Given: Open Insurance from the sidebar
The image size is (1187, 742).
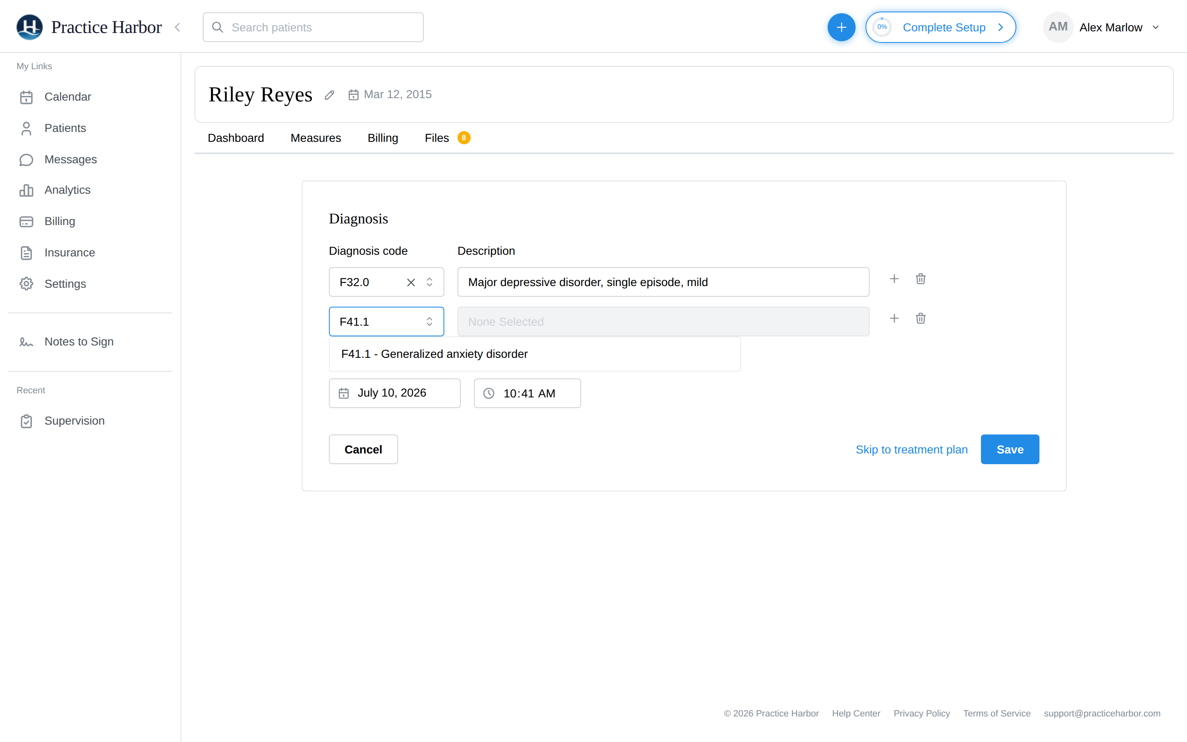Looking at the screenshot, I should [x=70, y=253].
